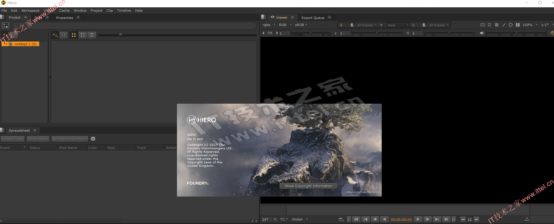
Task: Play backward in viewer
Action: pyautogui.click(x=384, y=219)
